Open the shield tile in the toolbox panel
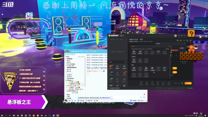Viewport: 208px width, 117px height. 134,60
